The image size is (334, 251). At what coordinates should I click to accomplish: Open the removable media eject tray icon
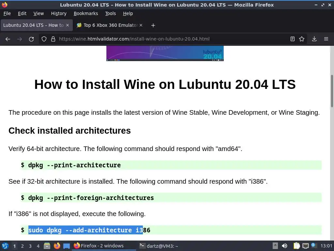(x=275, y=246)
